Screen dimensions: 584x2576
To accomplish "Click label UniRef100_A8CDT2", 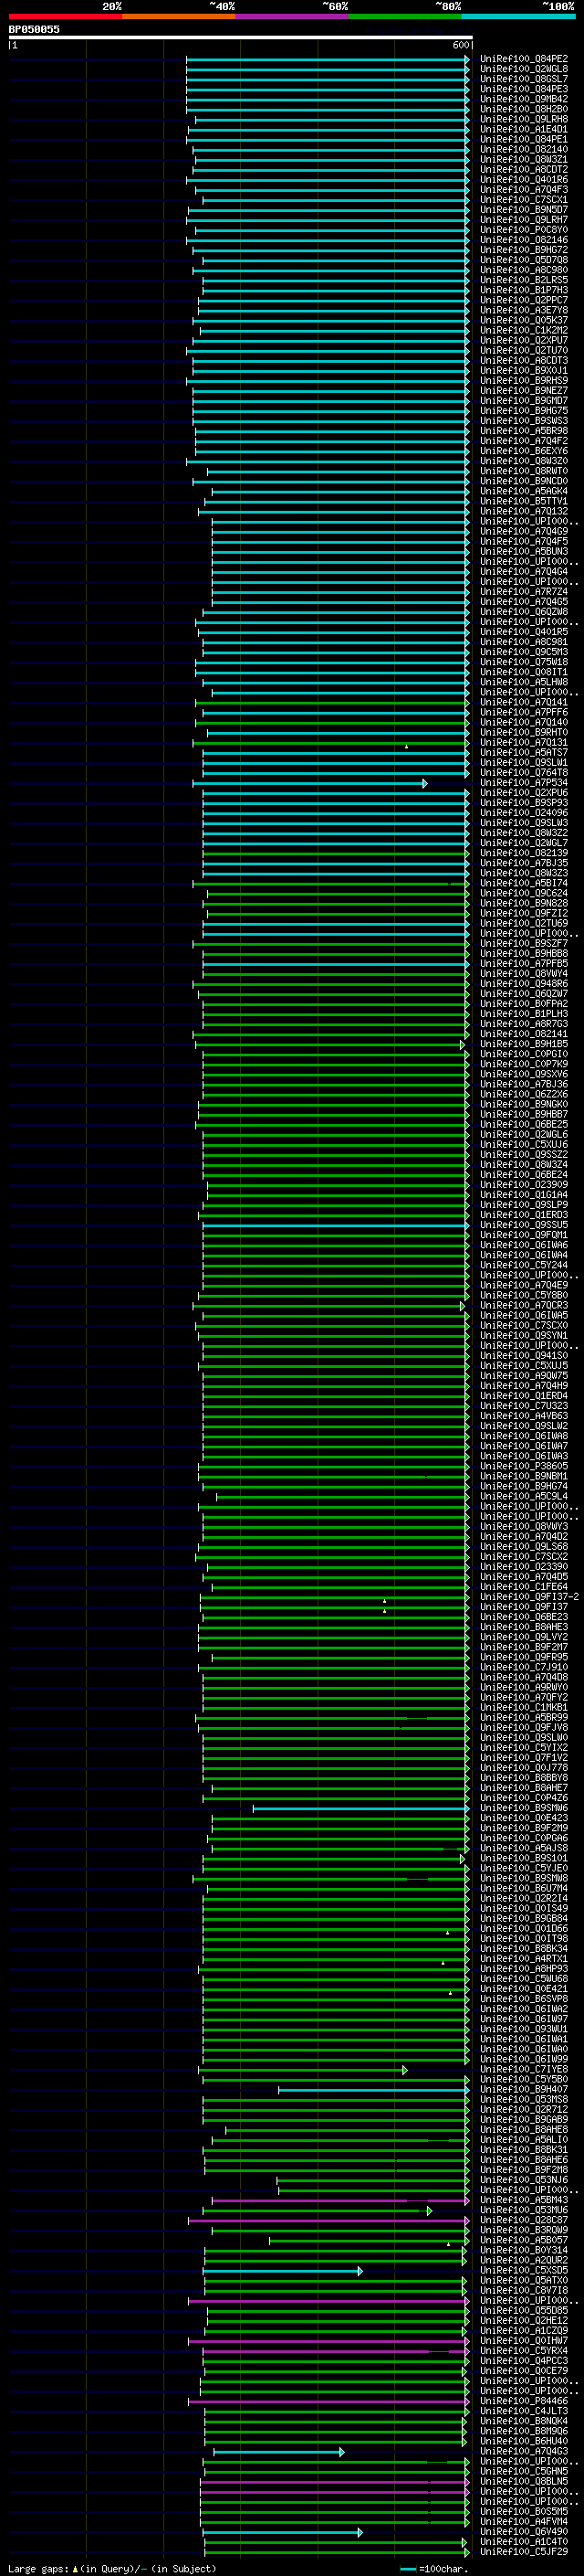I will [x=524, y=169].
